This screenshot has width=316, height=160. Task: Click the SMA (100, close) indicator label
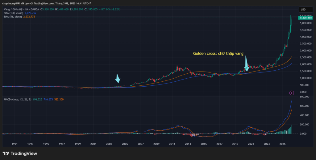pos(13,13)
